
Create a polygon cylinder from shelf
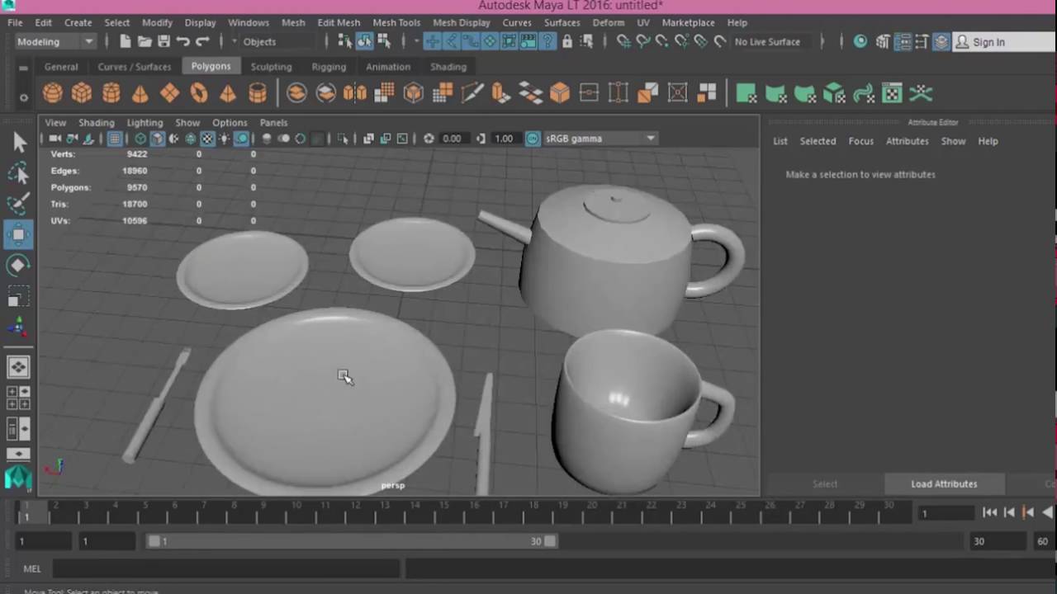click(111, 93)
